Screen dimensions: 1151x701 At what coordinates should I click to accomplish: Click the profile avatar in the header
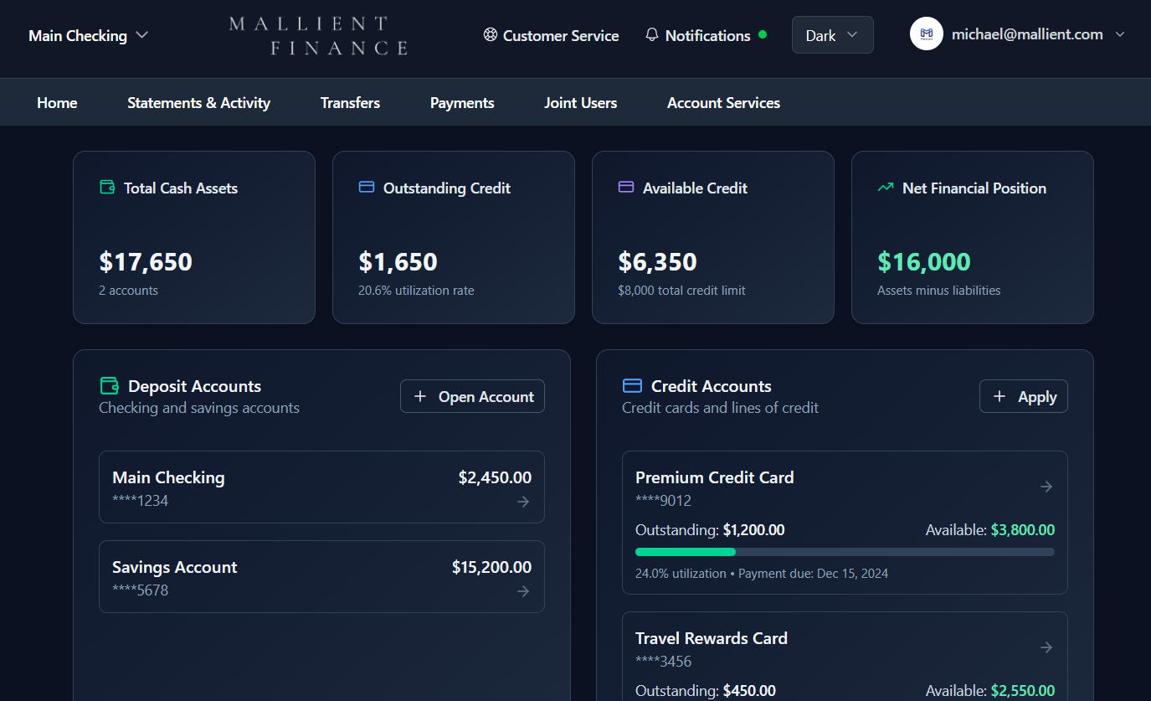click(x=927, y=34)
